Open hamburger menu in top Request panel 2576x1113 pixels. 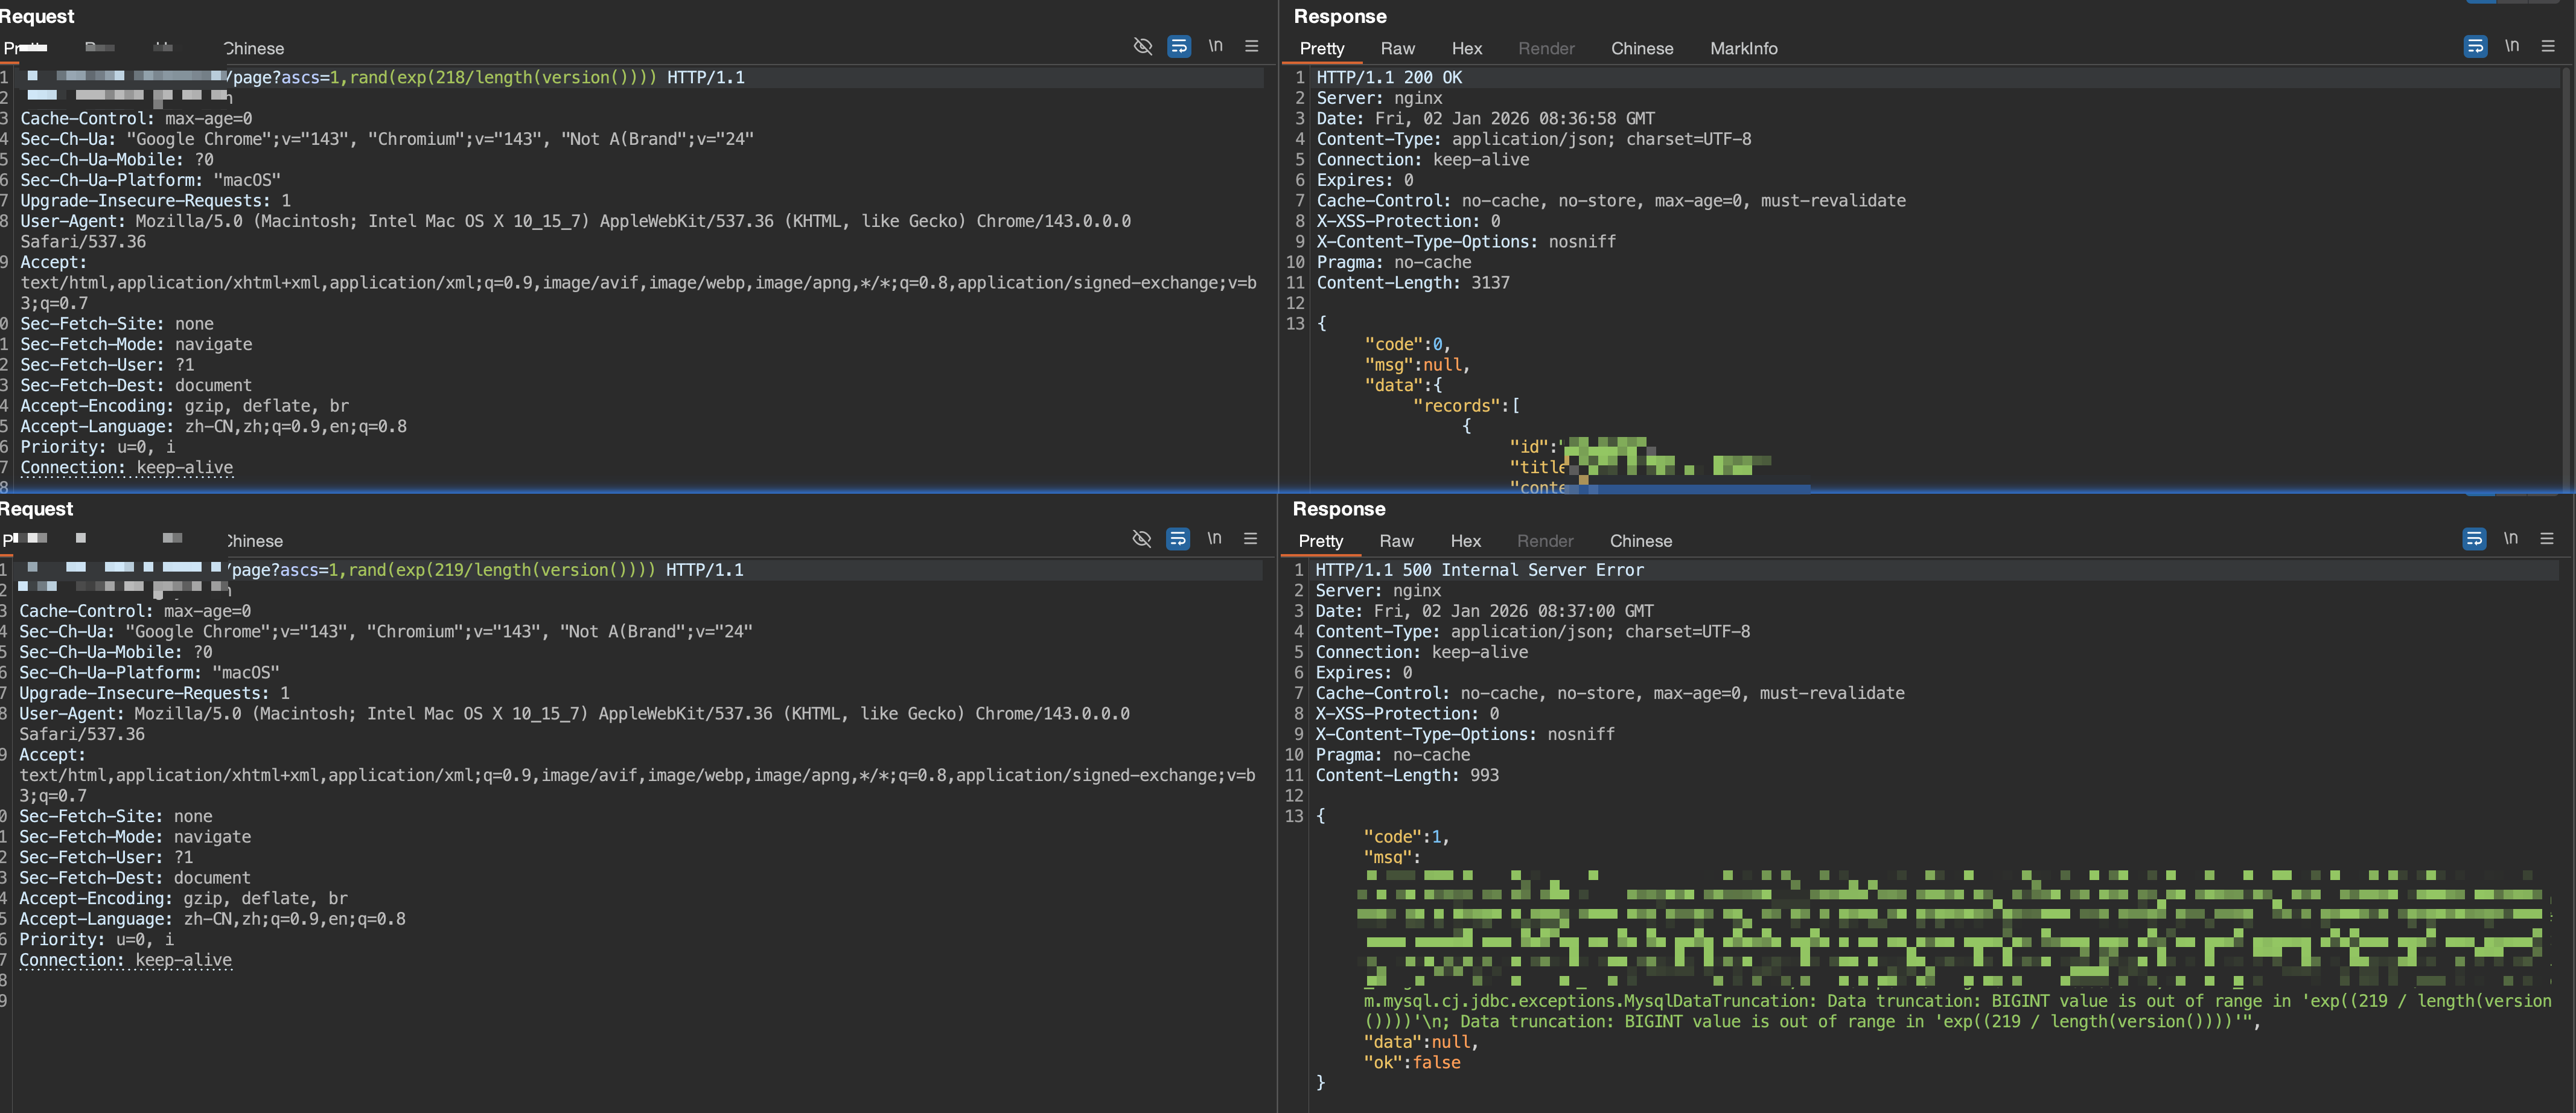tap(1251, 46)
